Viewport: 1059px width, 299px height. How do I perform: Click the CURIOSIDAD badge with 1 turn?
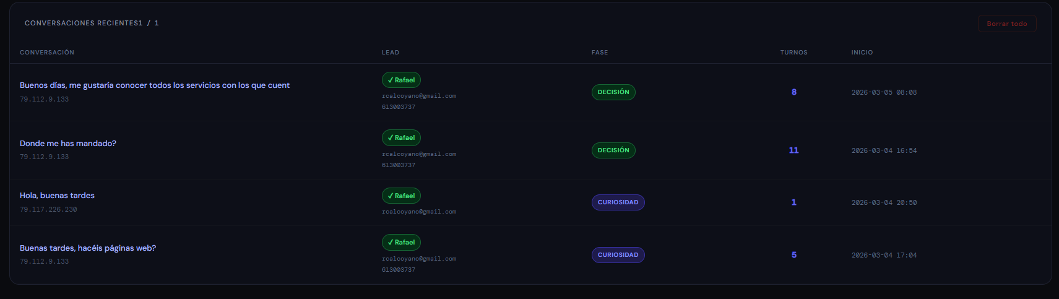coord(618,202)
